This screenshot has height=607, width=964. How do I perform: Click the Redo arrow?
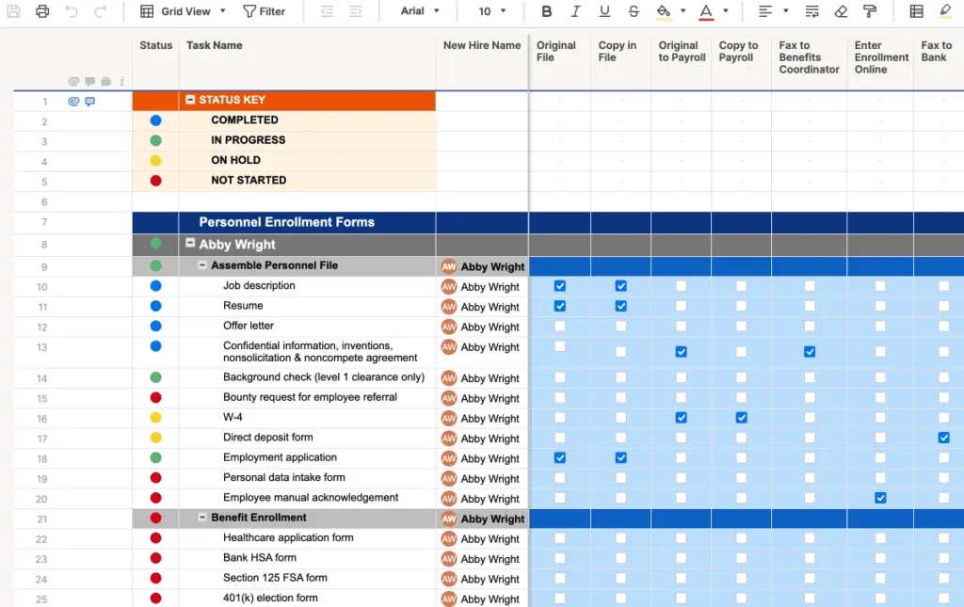[100, 11]
